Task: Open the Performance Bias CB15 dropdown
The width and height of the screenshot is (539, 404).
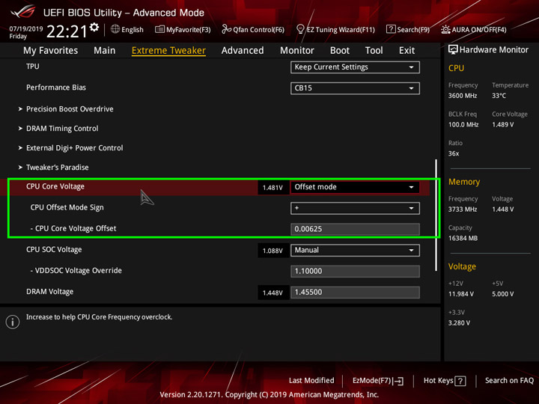Action: pos(355,88)
